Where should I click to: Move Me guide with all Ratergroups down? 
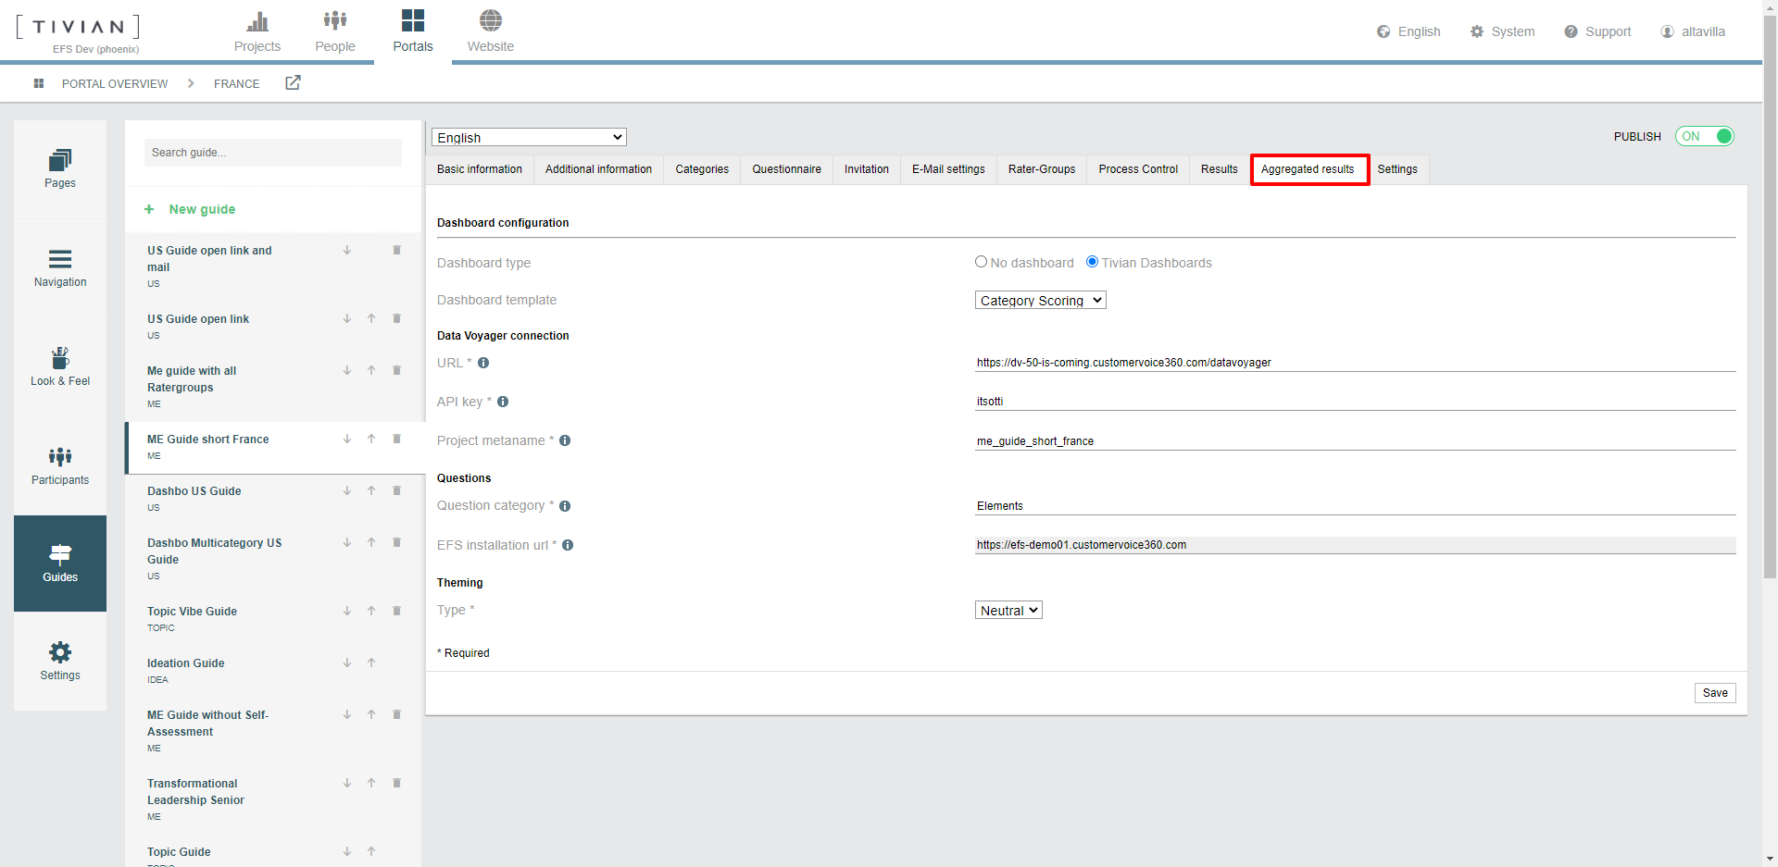point(347,370)
